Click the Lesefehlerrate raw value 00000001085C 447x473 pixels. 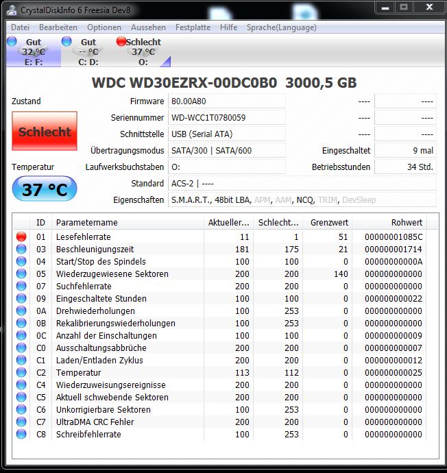point(394,236)
